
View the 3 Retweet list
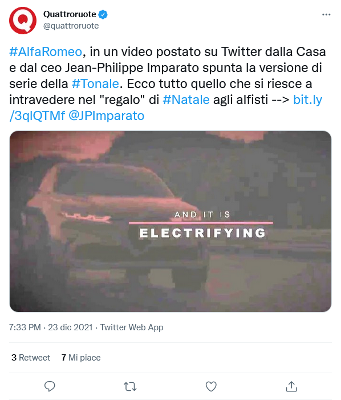point(31,357)
